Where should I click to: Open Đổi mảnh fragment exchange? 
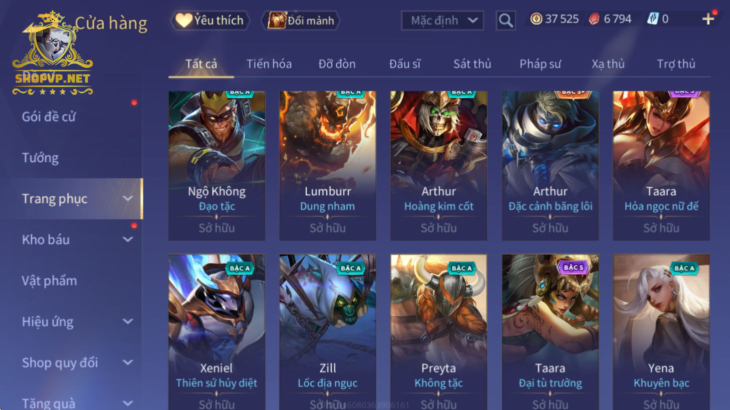301,20
